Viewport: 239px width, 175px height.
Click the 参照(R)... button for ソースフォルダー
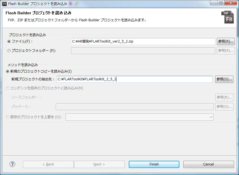[224, 97]
